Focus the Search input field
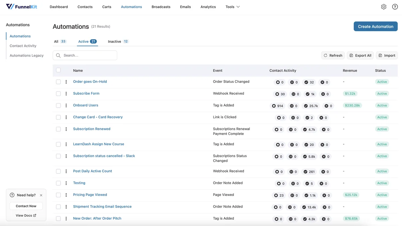This screenshot has height=226, width=402. (x=85, y=55)
